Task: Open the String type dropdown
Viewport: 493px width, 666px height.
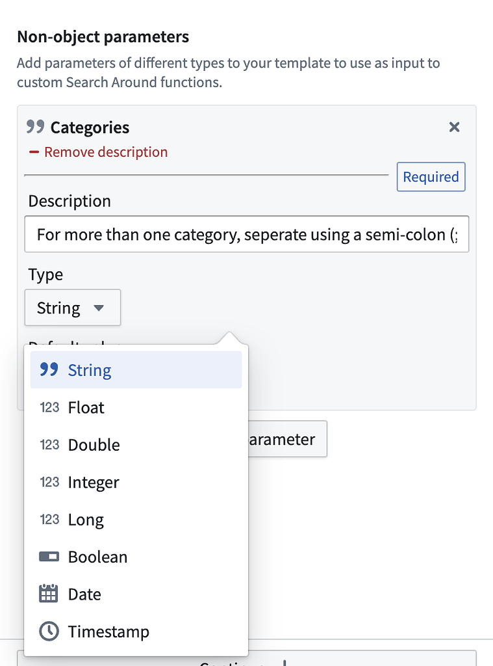Action: 72,308
